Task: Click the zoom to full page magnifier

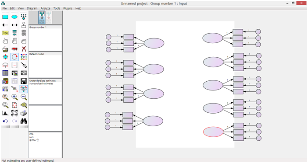Action: point(5,105)
